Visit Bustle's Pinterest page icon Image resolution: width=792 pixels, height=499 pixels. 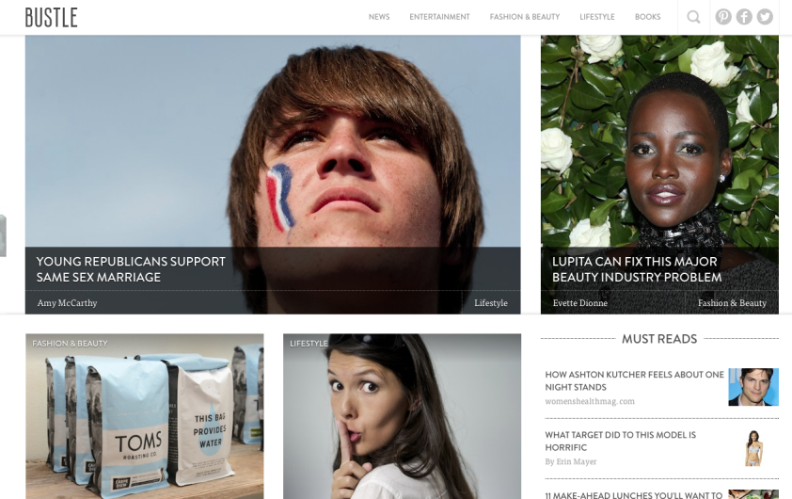tap(723, 17)
